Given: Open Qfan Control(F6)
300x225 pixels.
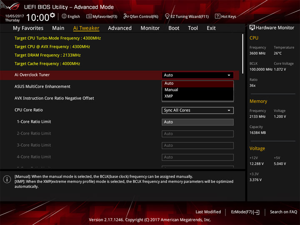Looking at the screenshot, I should click(141, 16).
